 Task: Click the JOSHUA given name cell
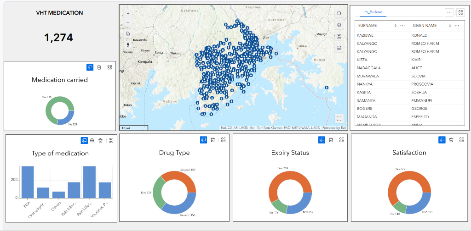coord(437,92)
